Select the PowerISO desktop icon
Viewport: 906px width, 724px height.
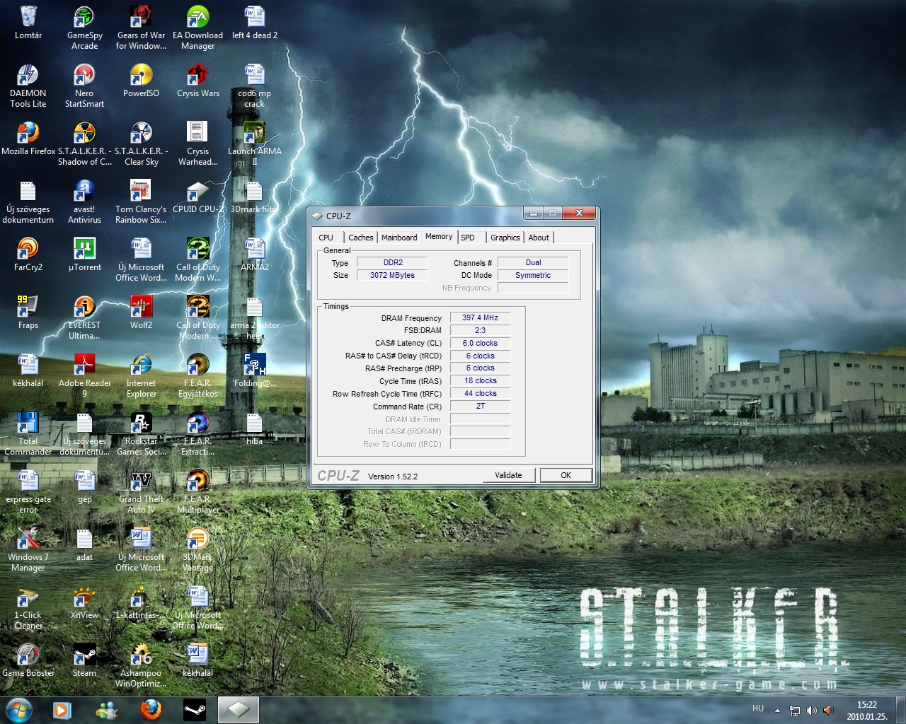pyautogui.click(x=141, y=81)
